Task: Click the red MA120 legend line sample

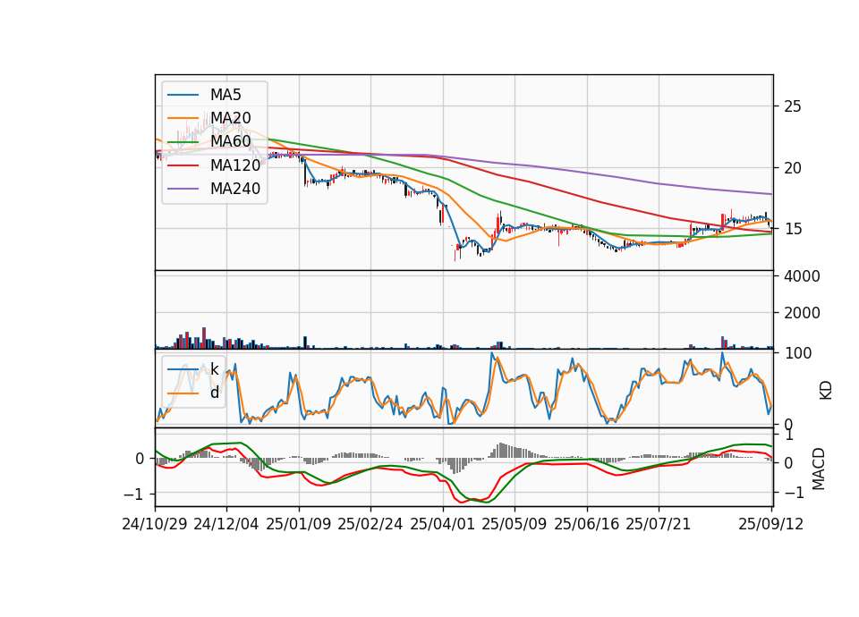Action: pyautogui.click(x=183, y=165)
